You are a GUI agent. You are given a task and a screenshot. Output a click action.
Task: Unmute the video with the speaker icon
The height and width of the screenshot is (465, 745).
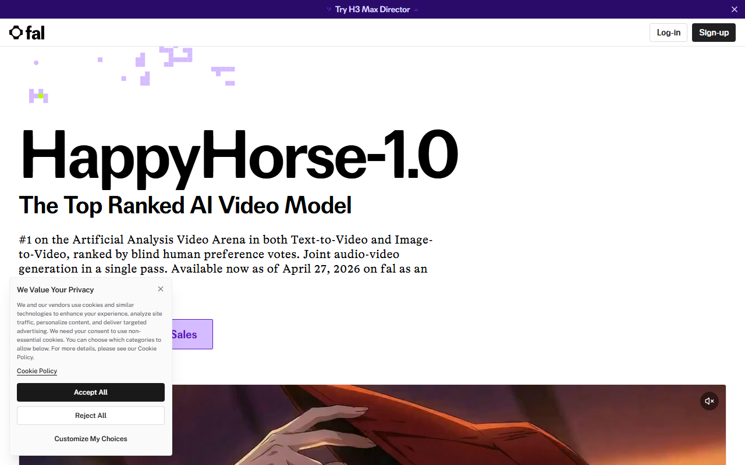click(709, 401)
